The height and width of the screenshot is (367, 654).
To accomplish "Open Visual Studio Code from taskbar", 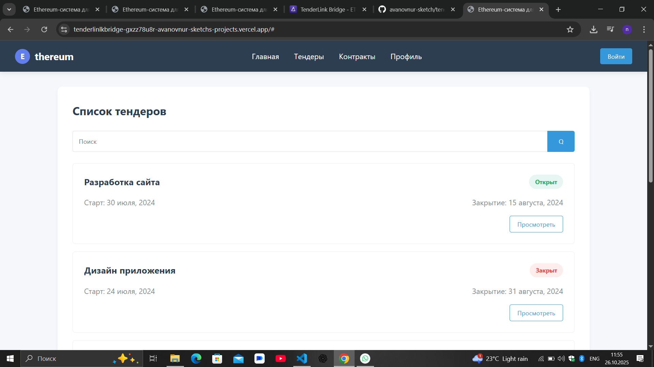I will 302,359.
